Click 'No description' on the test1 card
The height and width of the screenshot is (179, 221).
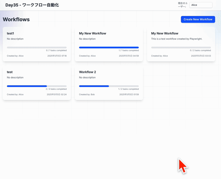click(15, 39)
